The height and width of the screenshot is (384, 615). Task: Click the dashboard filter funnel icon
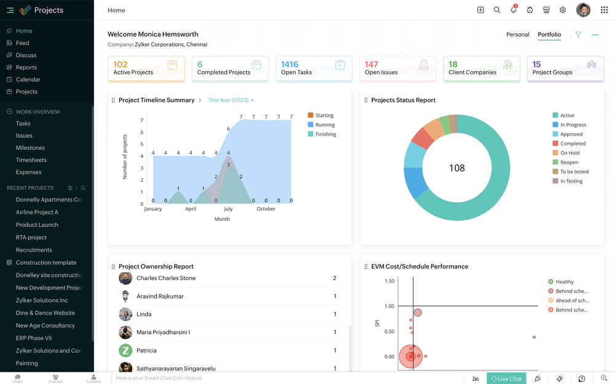[x=578, y=35]
